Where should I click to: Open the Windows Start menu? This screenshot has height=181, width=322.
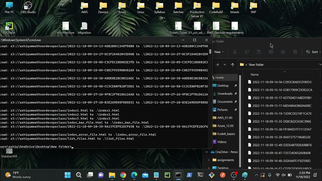[x=68, y=175]
